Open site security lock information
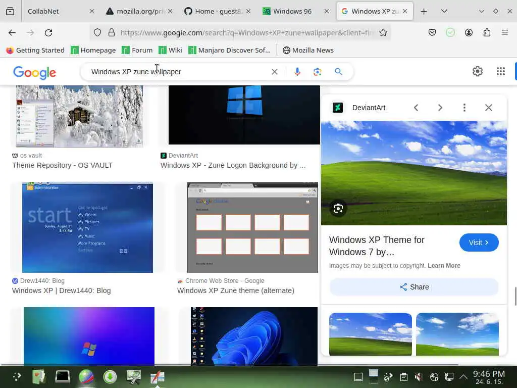Screen dimensions: 517x388 112,33
